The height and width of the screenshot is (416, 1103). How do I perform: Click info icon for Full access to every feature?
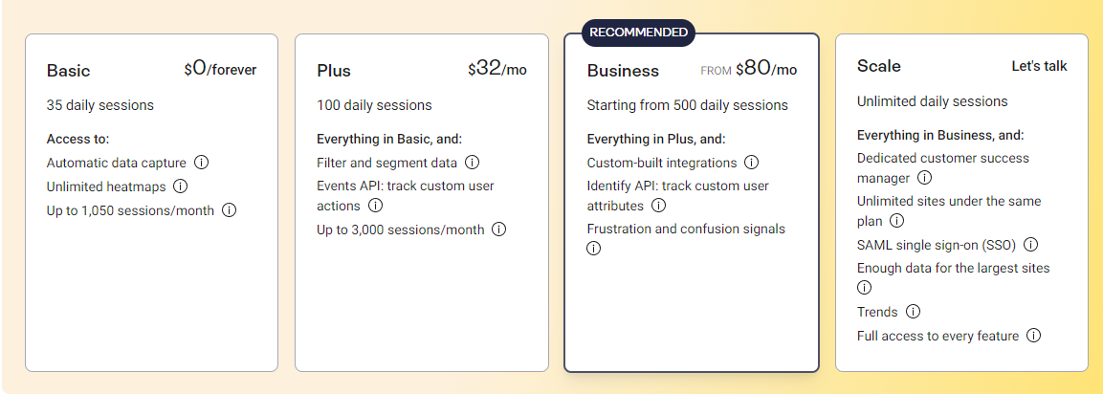click(x=1033, y=336)
